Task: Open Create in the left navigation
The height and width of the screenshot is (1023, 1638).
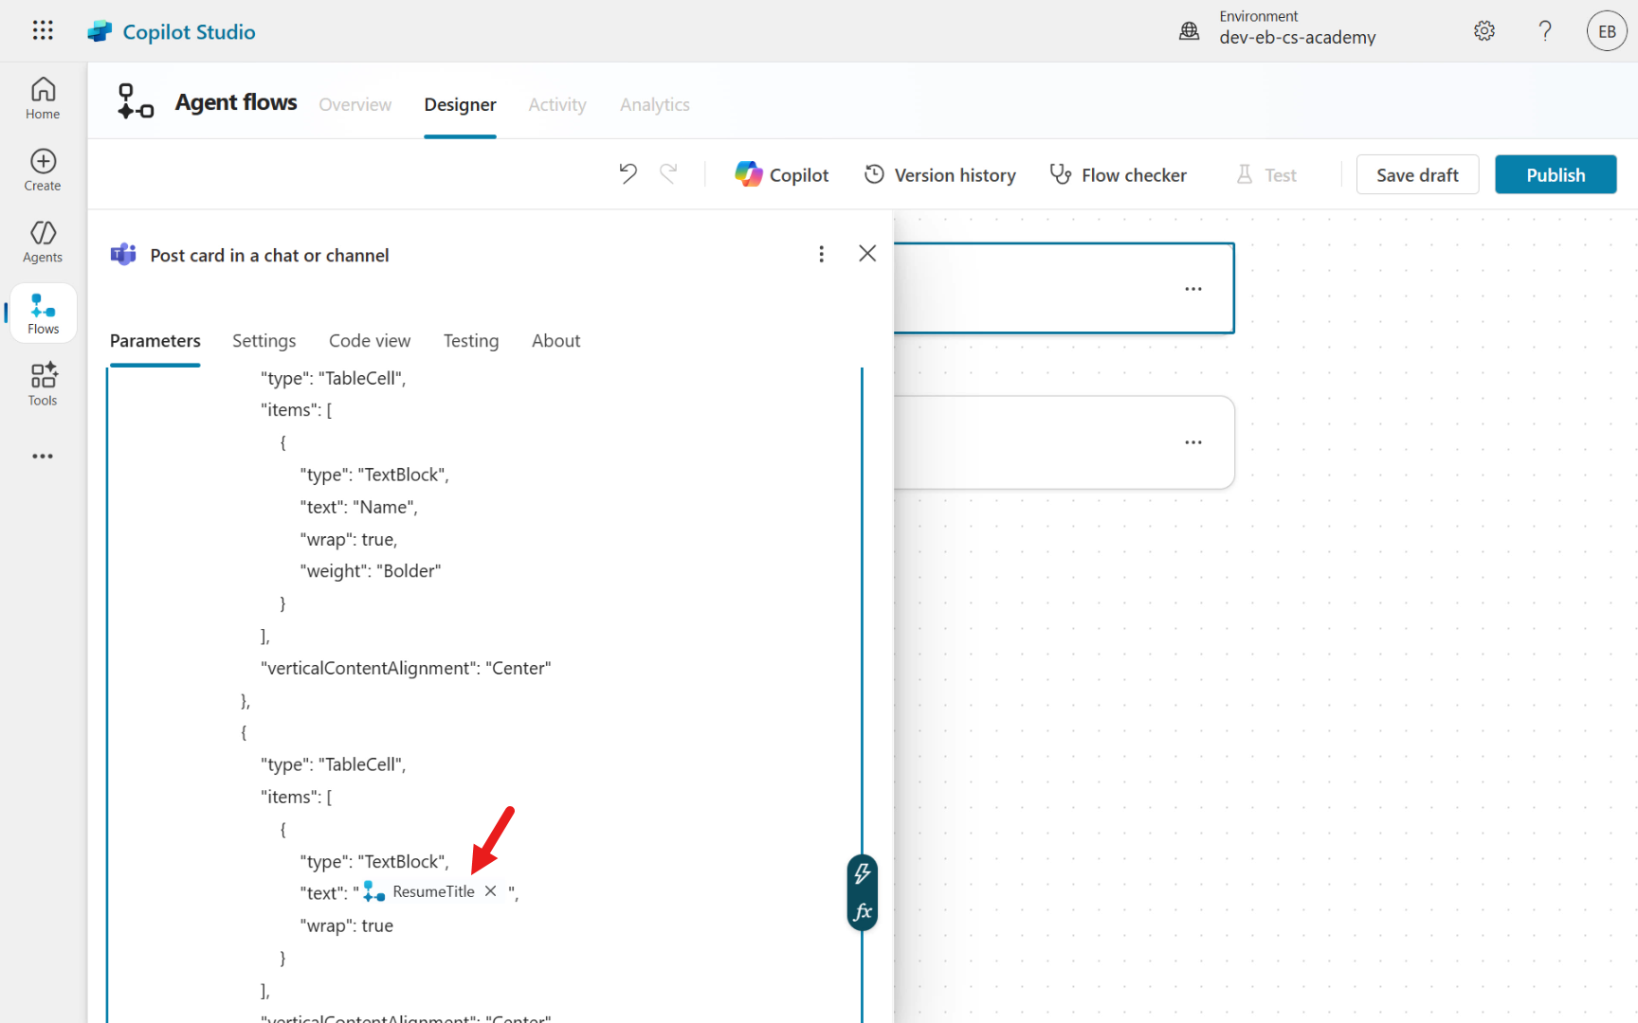Action: (43, 170)
